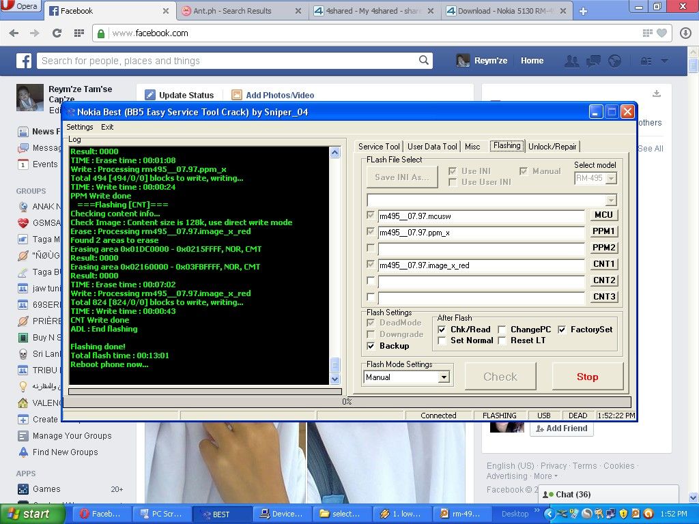Image resolution: width=699 pixels, height=524 pixels.
Task: Open Opera downloads icon
Action: pyautogui.click(x=685, y=33)
